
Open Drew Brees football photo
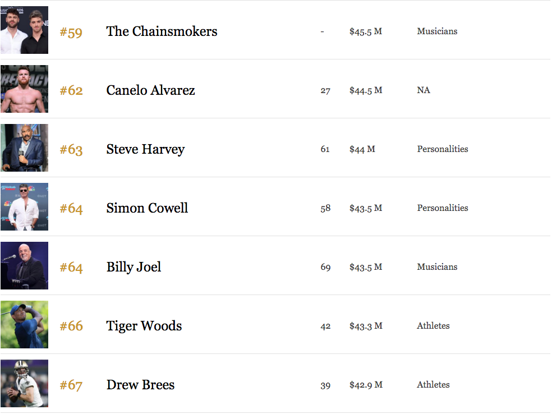click(x=24, y=383)
